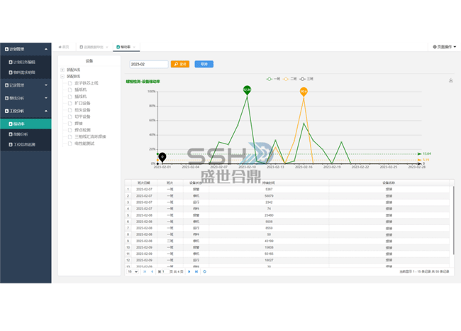Click the page number input field
461x331 pixels.
(165, 271)
